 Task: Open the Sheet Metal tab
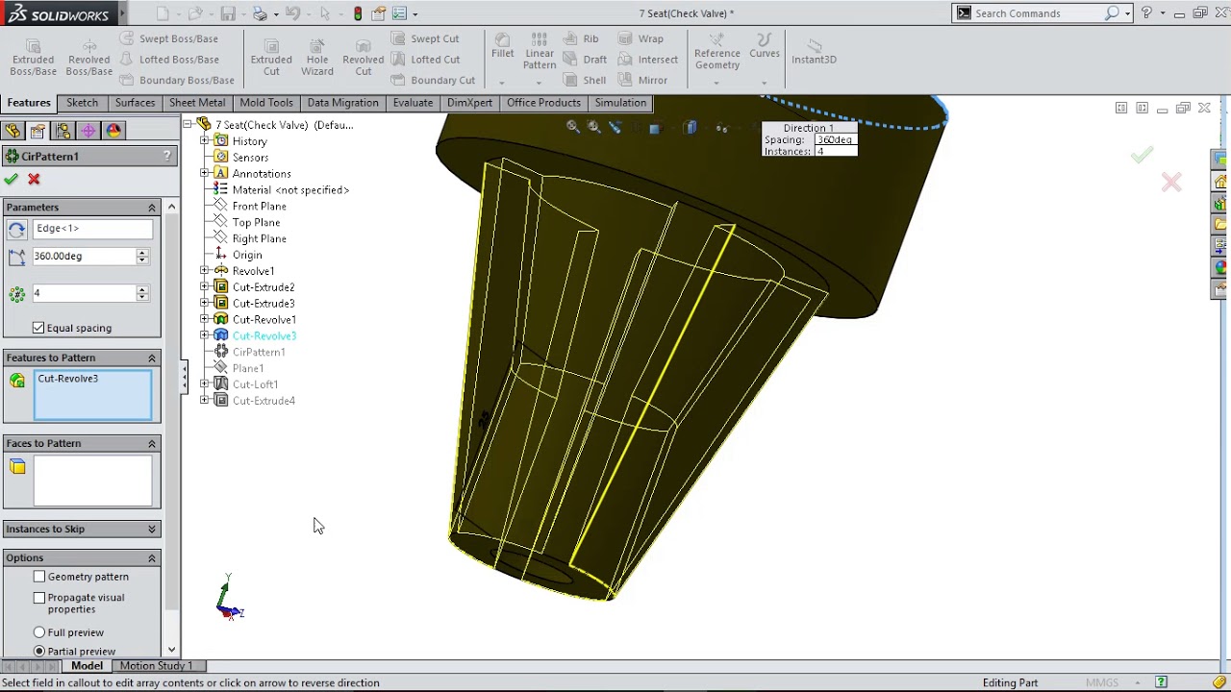coord(197,103)
